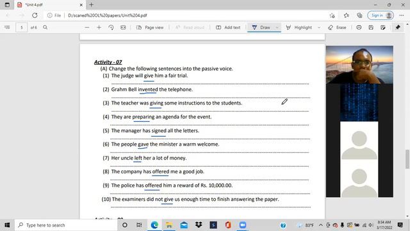
Task: Open the tab actions menu icon
Action: 7,4
